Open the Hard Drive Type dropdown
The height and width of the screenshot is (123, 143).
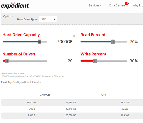pyautogui.click(x=48, y=19)
